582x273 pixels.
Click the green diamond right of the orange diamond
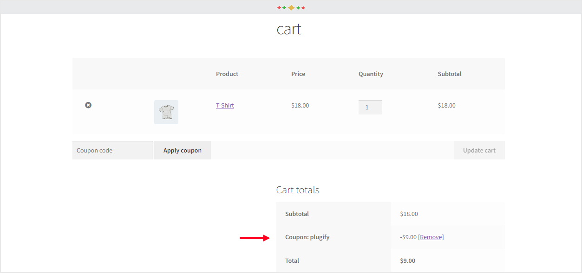(x=298, y=7)
